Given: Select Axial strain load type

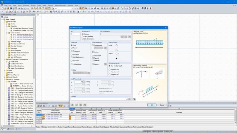Looking at the screenshot, I should coord(71,55).
